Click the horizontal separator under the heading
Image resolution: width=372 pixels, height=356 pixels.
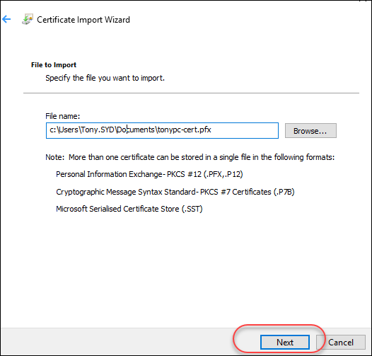(x=191, y=93)
